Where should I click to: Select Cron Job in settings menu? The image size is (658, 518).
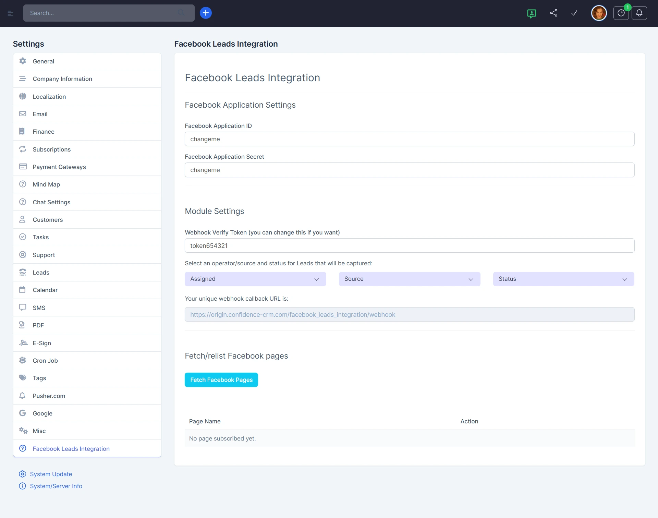click(x=45, y=361)
